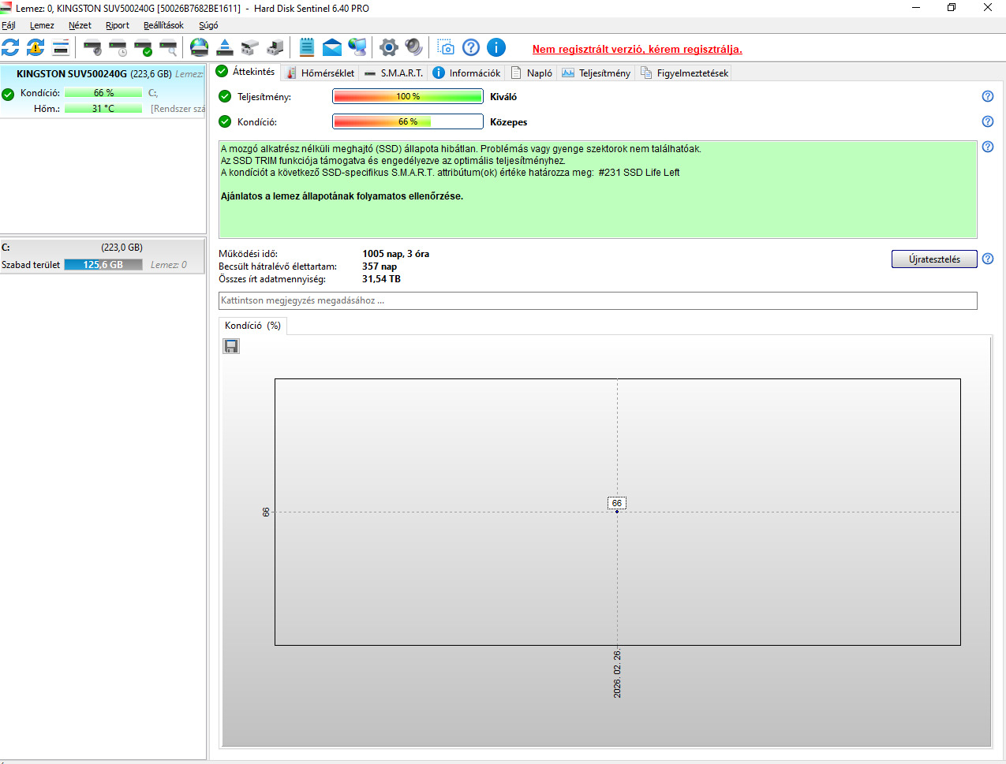Click the blue refresh arrows toolbar icon

point(10,47)
